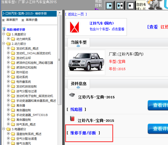
Task: Open the 当前车型 tab
Action: pyautogui.click(x=79, y=43)
